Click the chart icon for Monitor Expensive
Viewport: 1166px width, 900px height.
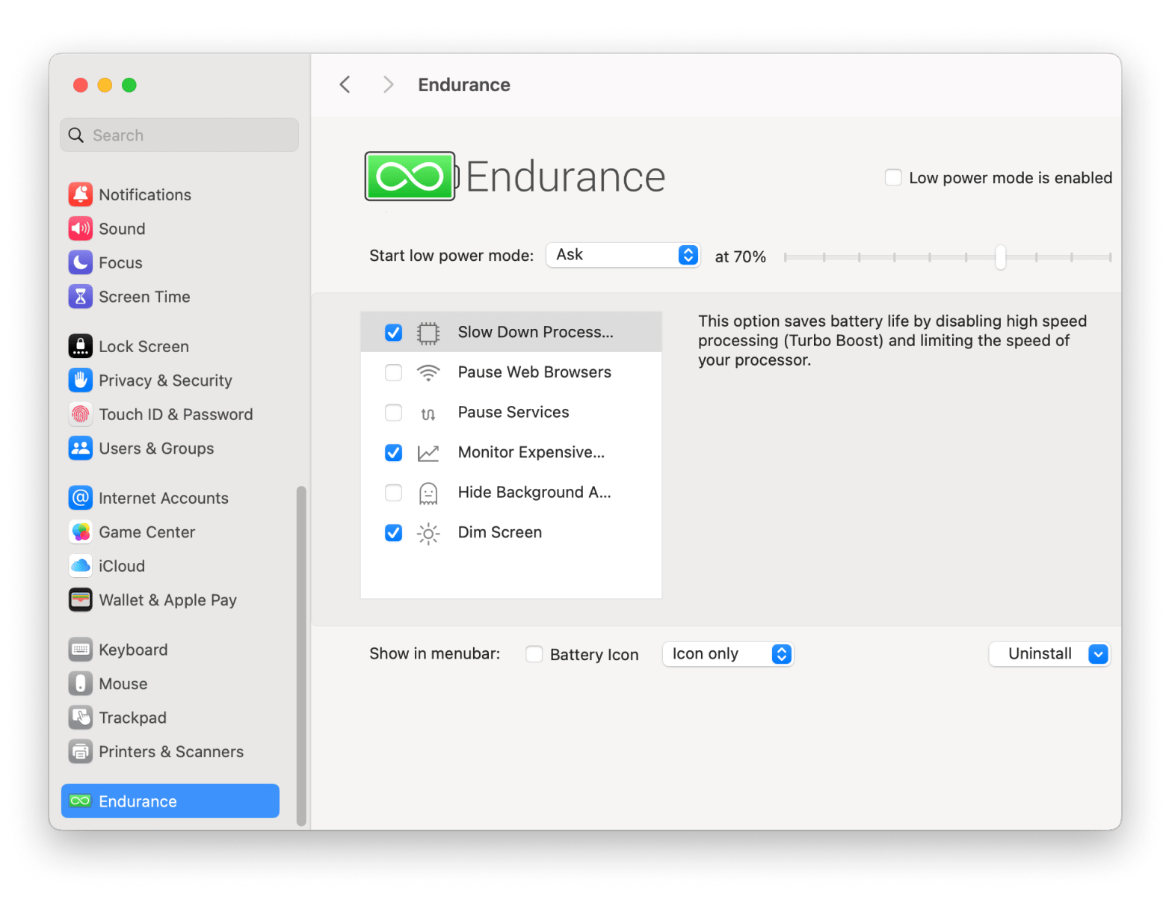[x=428, y=453]
